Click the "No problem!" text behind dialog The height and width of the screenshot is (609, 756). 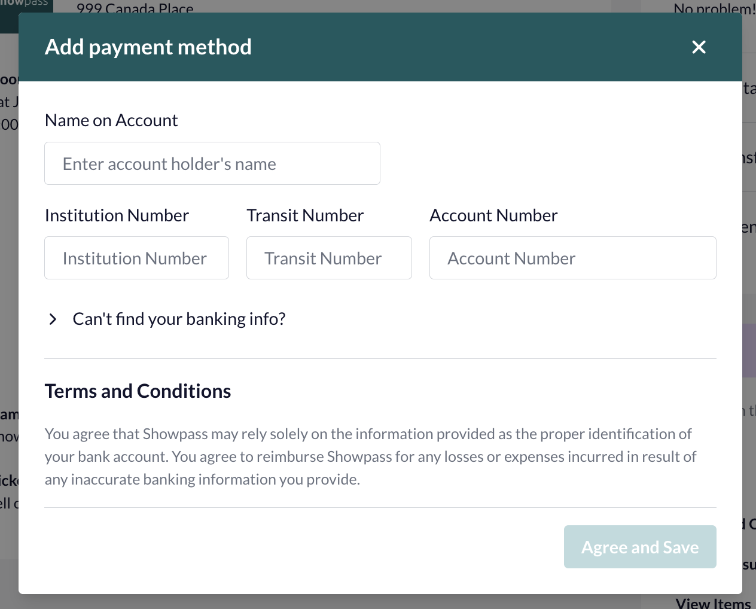click(715, 8)
